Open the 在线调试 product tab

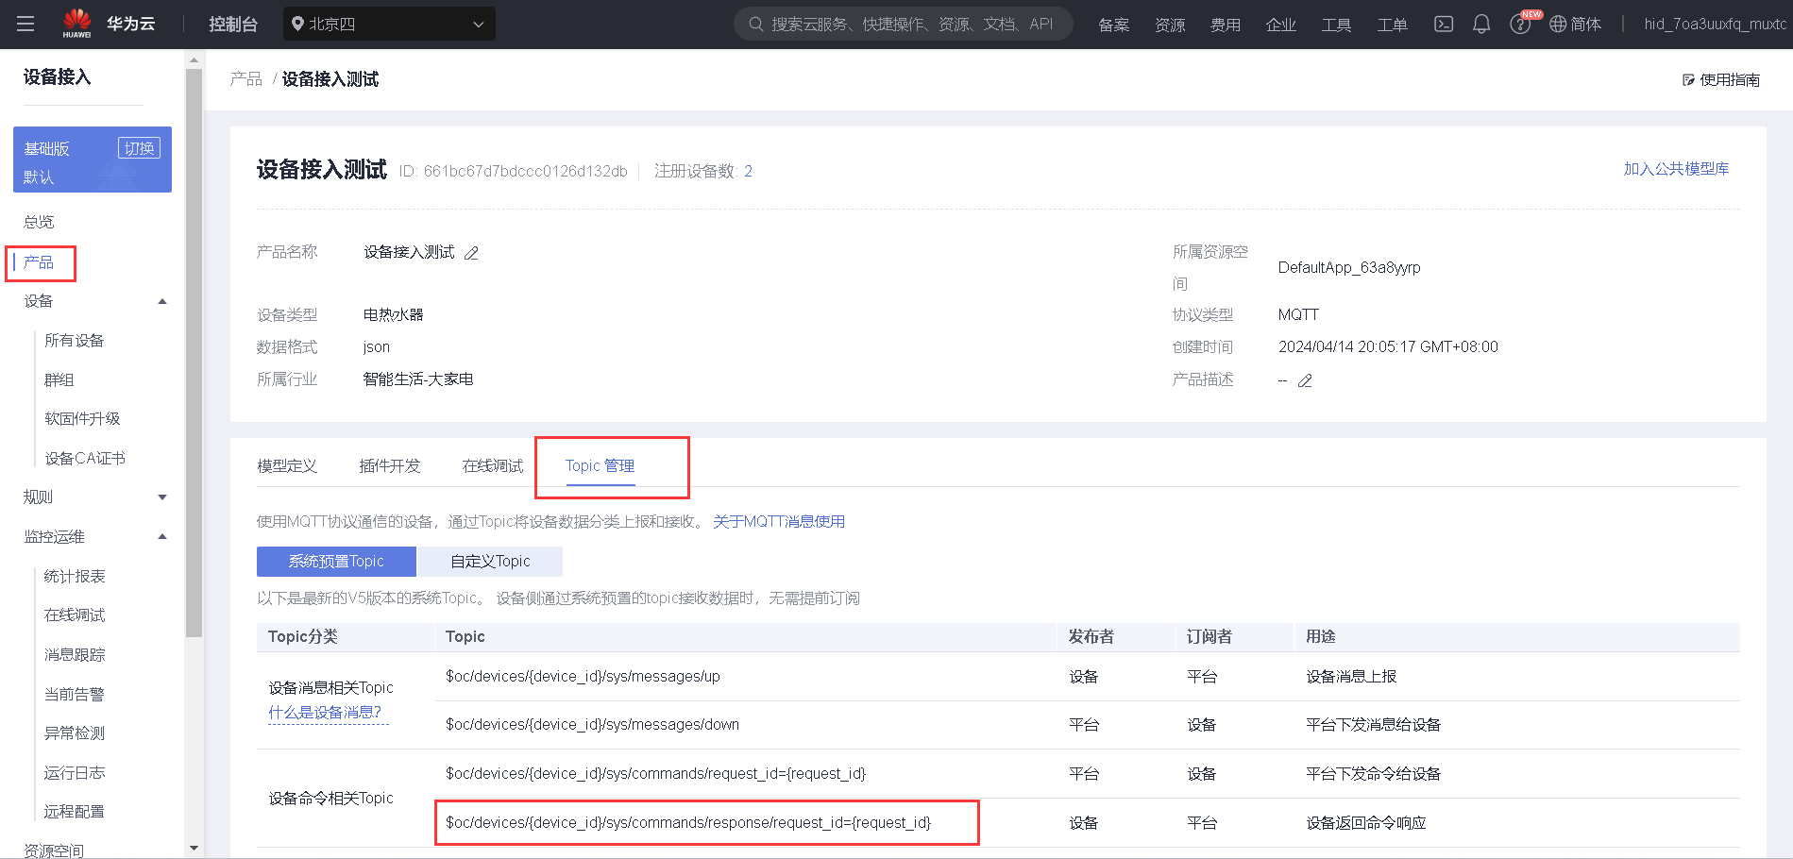[x=493, y=465]
